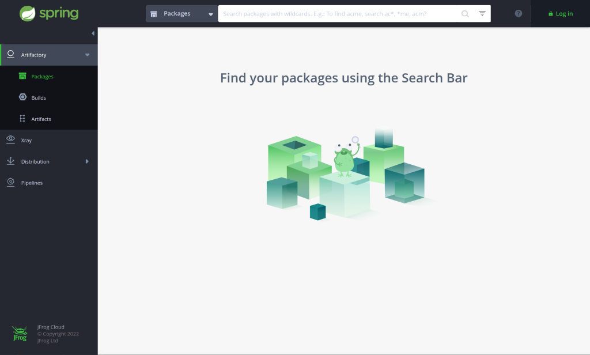Click the "Find your packages using the Search Bar" heading
This screenshot has height=355, width=590.
pos(343,78)
